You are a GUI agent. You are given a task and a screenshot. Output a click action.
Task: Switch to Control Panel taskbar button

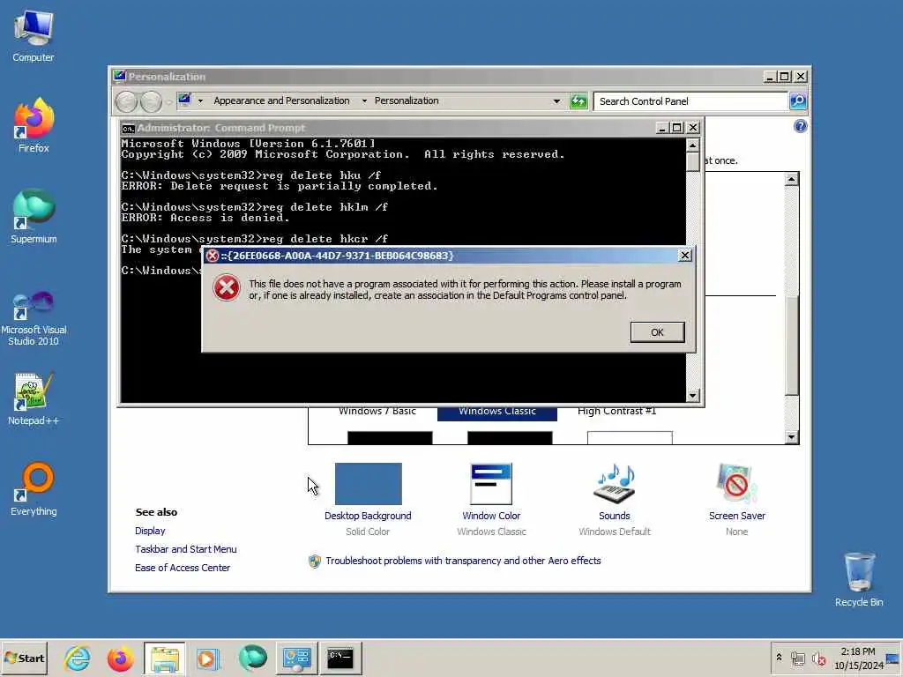pos(296,658)
